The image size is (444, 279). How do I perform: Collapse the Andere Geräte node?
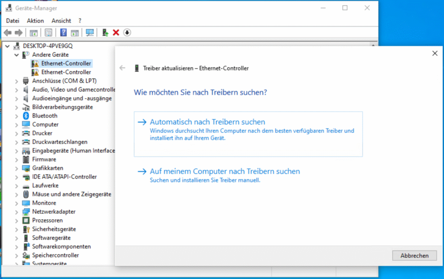16,55
